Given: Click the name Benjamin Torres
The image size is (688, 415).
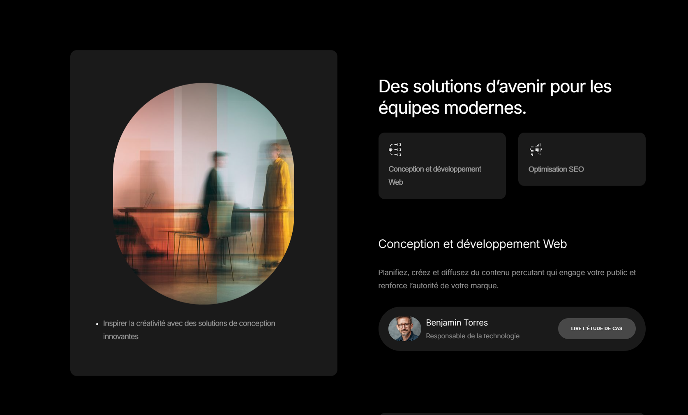Looking at the screenshot, I should pos(456,323).
